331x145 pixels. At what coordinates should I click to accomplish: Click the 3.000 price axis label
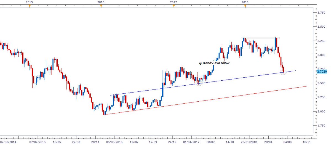322,55
